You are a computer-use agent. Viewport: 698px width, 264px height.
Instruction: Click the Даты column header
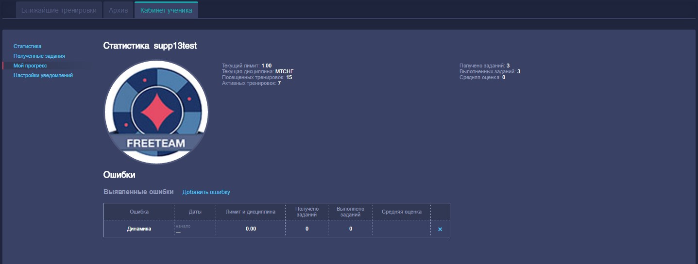[195, 212]
